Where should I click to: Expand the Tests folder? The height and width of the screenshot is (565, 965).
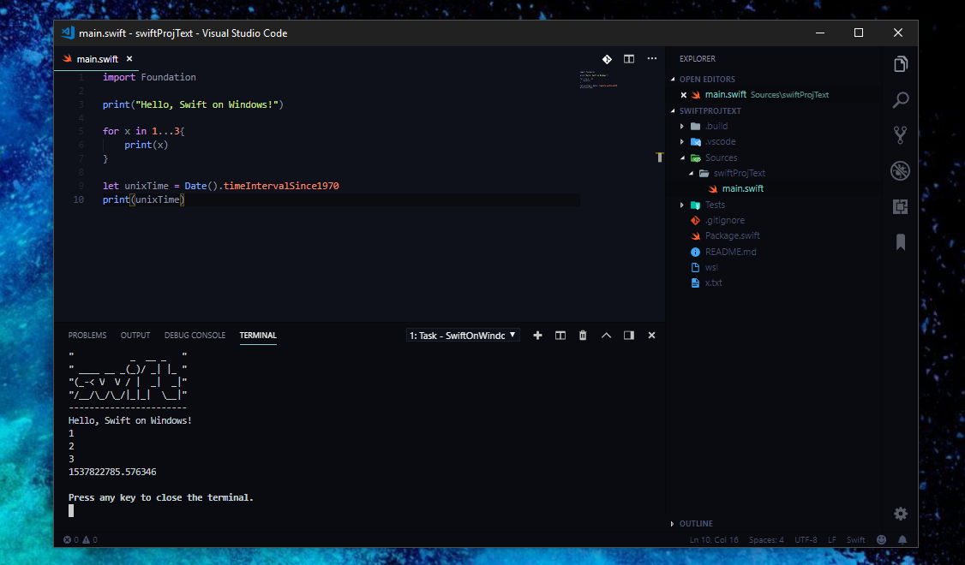pyautogui.click(x=715, y=205)
